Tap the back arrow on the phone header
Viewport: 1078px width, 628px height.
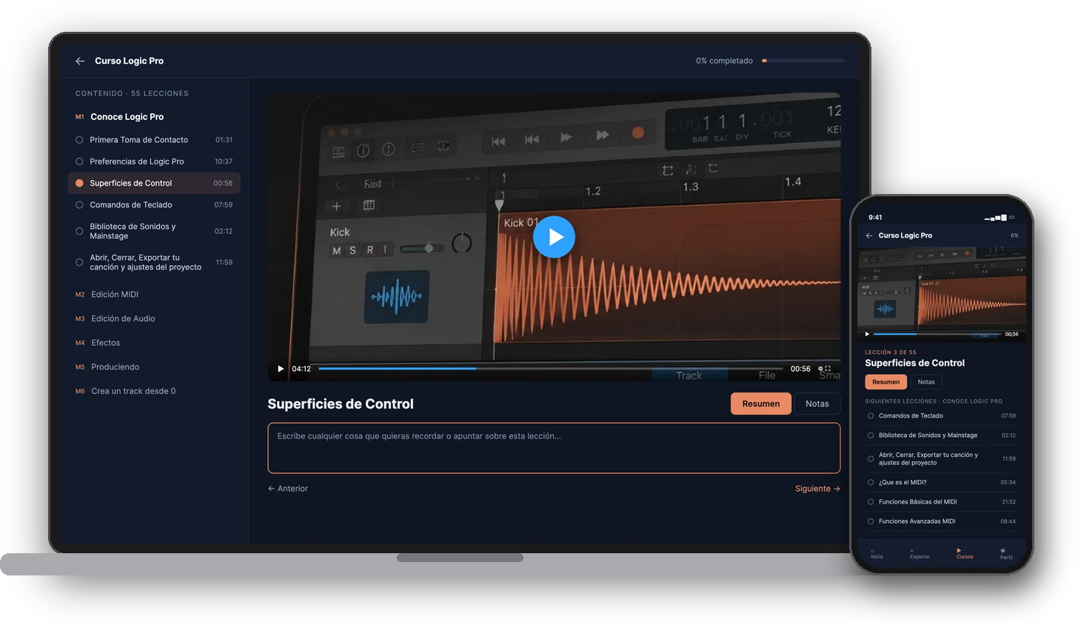coord(869,235)
